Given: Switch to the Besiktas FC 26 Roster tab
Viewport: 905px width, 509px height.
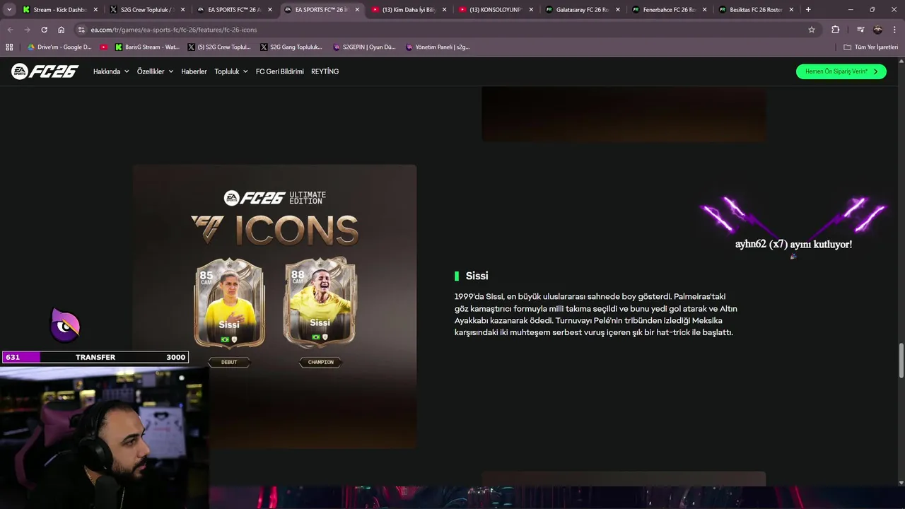Looking at the screenshot, I should point(756,10).
